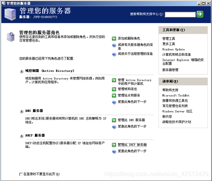Open Internet Explorer 增强的安全配置 link

pyautogui.click(x=183, y=62)
